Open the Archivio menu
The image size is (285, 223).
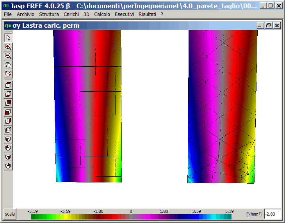[x=25, y=14]
